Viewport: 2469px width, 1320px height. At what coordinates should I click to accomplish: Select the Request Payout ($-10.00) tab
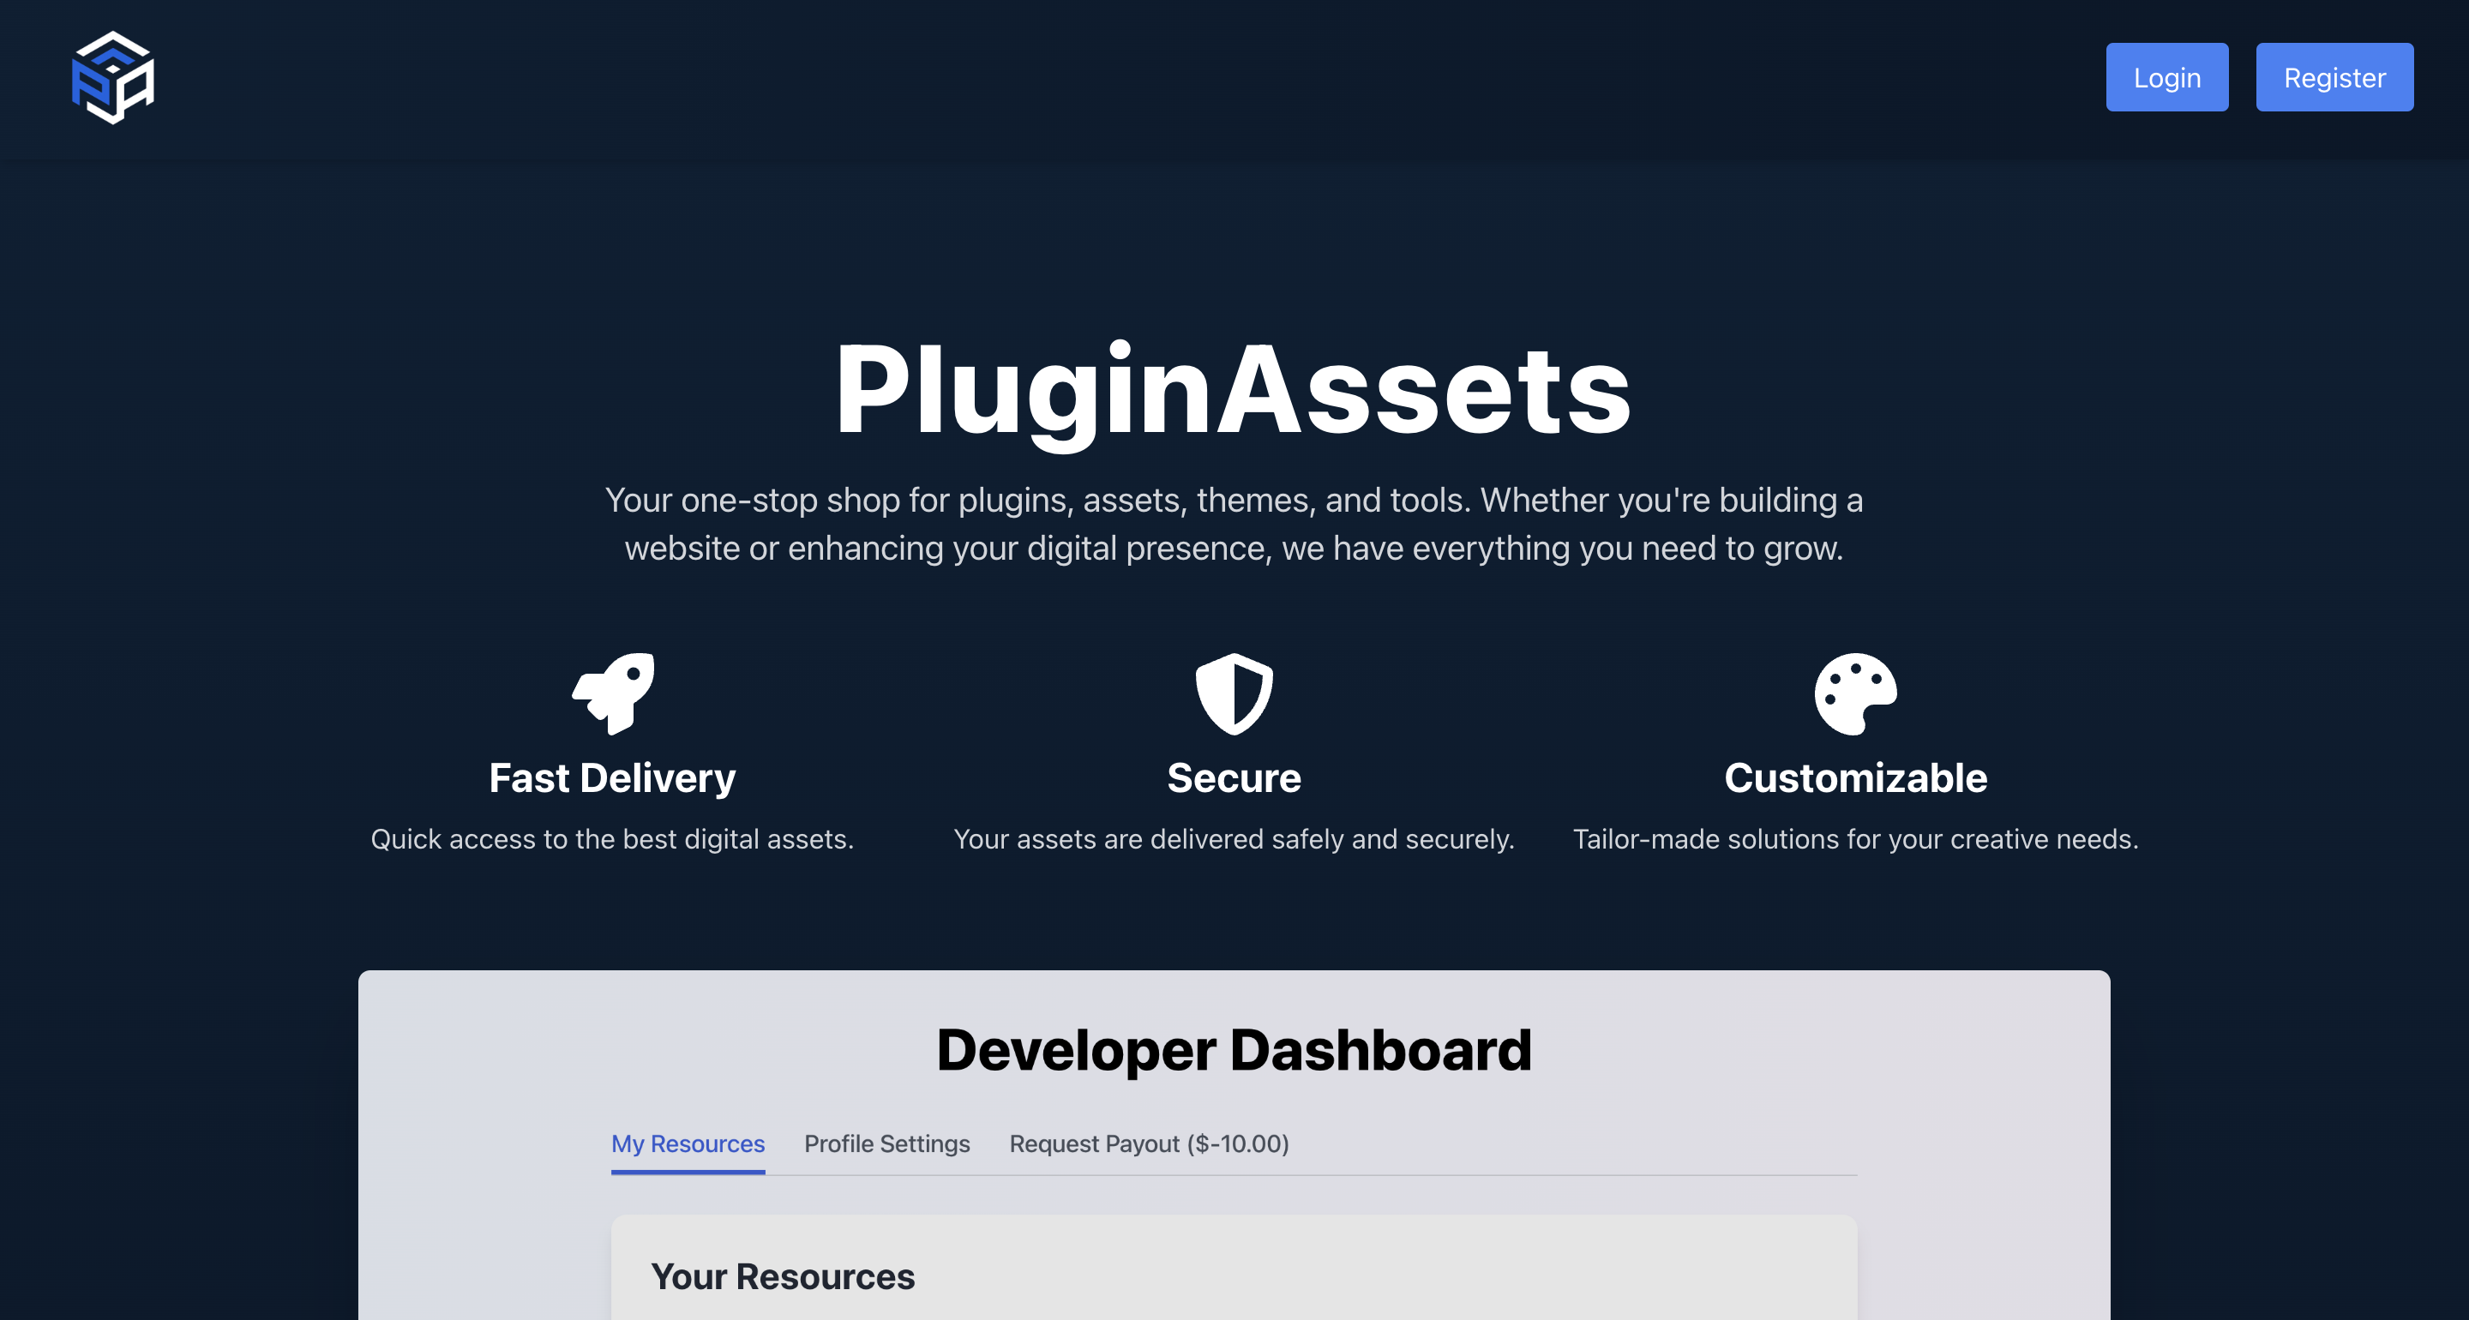[1148, 1143]
